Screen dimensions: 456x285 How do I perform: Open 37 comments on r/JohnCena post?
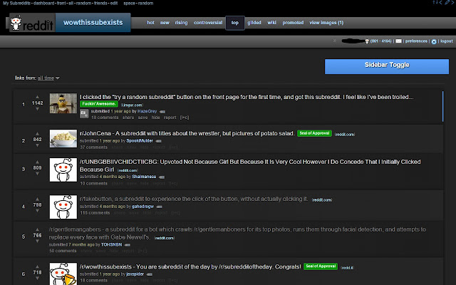pyautogui.click(x=93, y=147)
